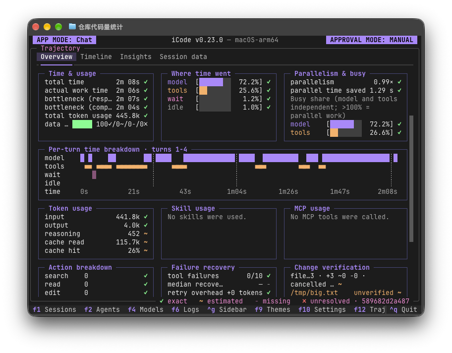Select the Overview tab
This screenshot has height=353, width=452.
[x=56, y=57]
